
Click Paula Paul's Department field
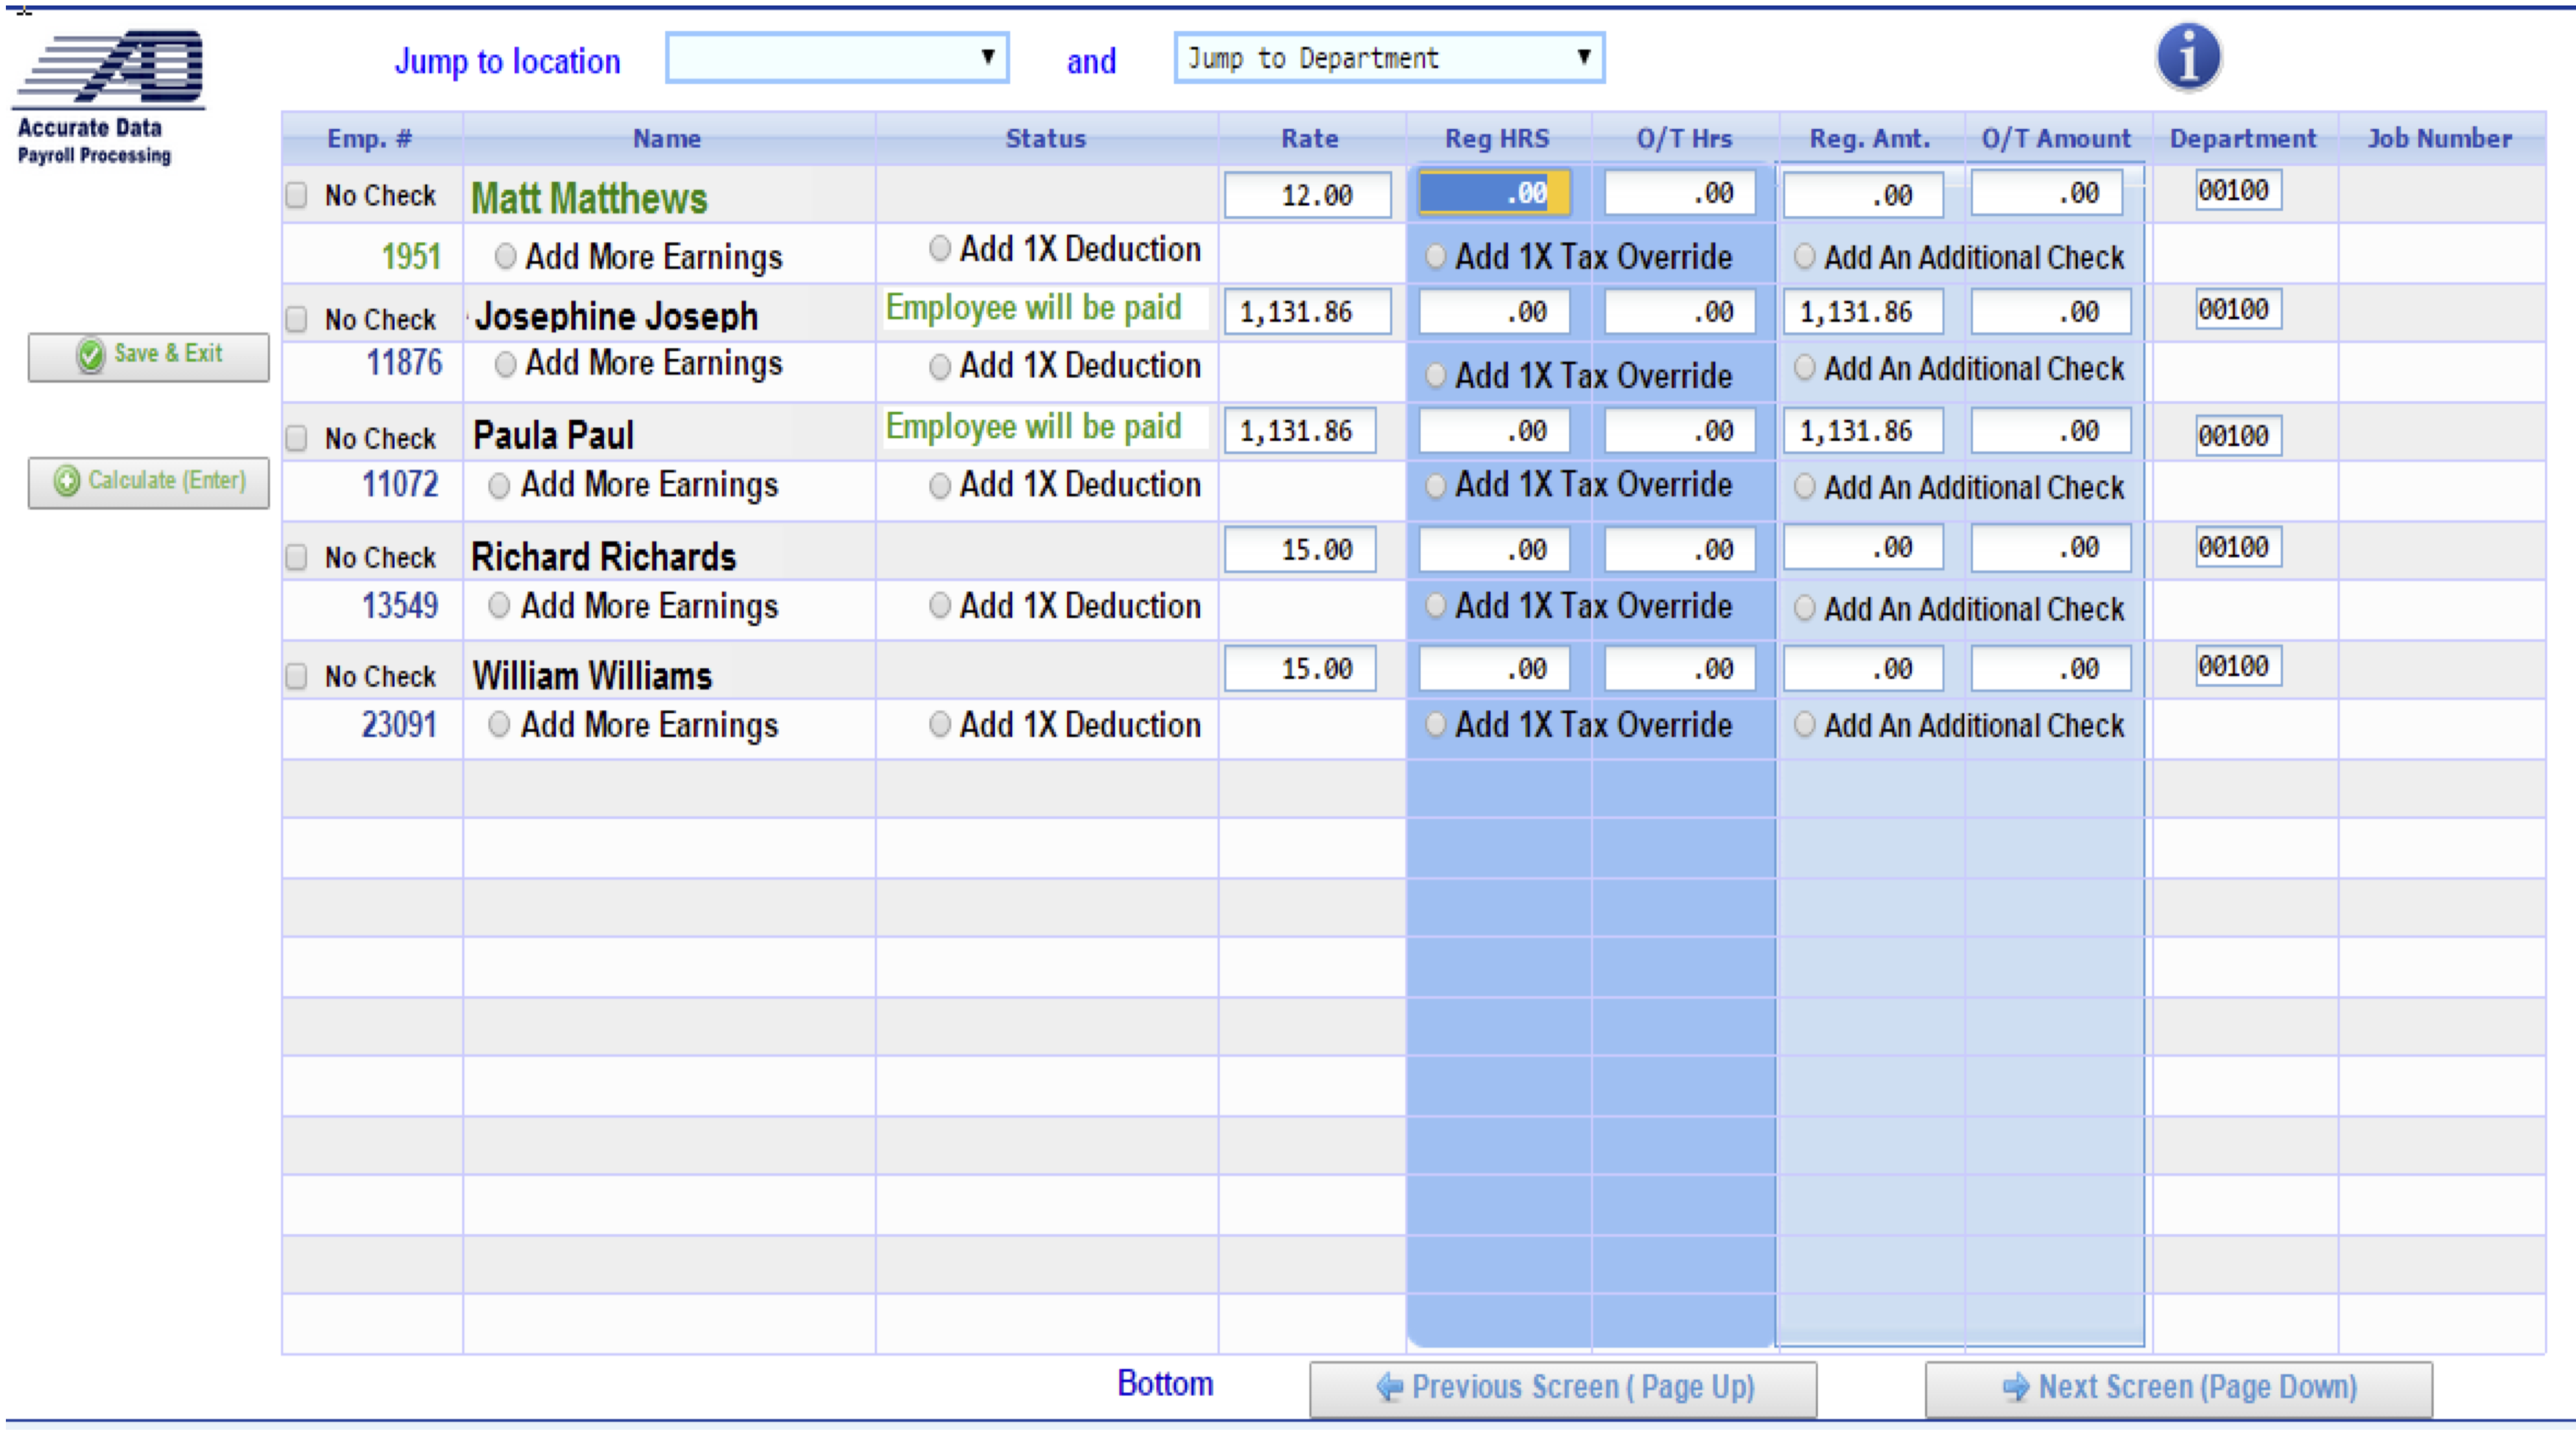[x=2238, y=436]
